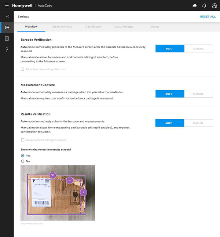Image resolution: width=220 pixels, height=237 pixels.
Task: Check Allow barcode editing in results
Action: [23, 140]
